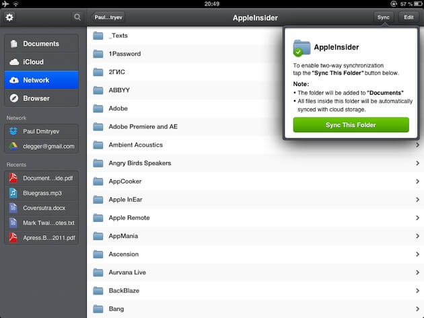The height and width of the screenshot is (318, 424).
Task: Go back using the Paul...tryev button
Action: point(108,17)
